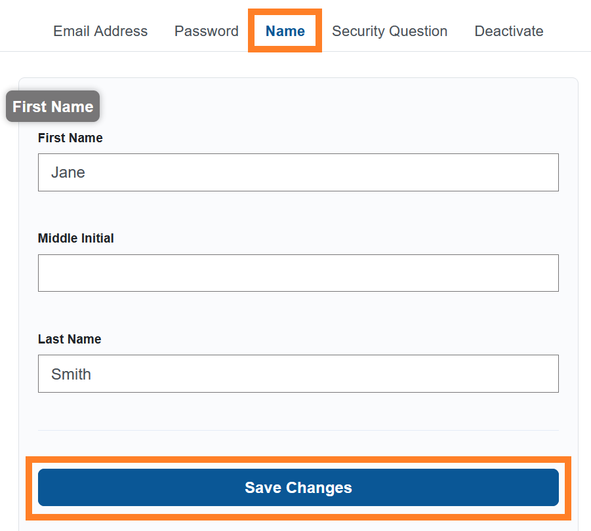Open the Security Question tab
Screen dimensions: 591x531
coord(390,31)
